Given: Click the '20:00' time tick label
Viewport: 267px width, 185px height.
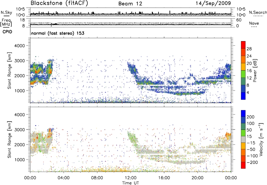Looking at the screenshot, I should click(x=198, y=178).
